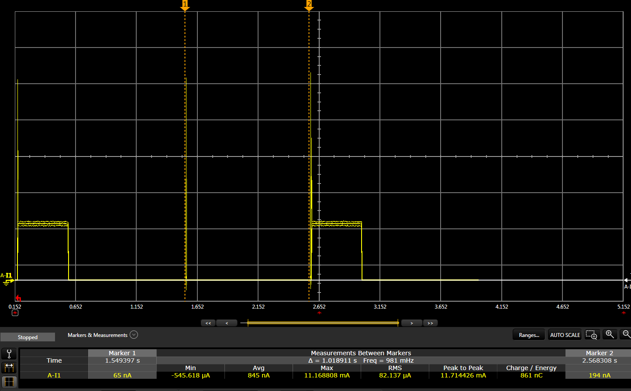Click the single-step > navigation button
The height and width of the screenshot is (391, 631).
[411, 323]
